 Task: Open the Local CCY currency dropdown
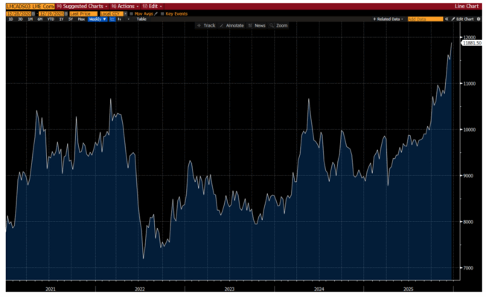pyautogui.click(x=111, y=13)
